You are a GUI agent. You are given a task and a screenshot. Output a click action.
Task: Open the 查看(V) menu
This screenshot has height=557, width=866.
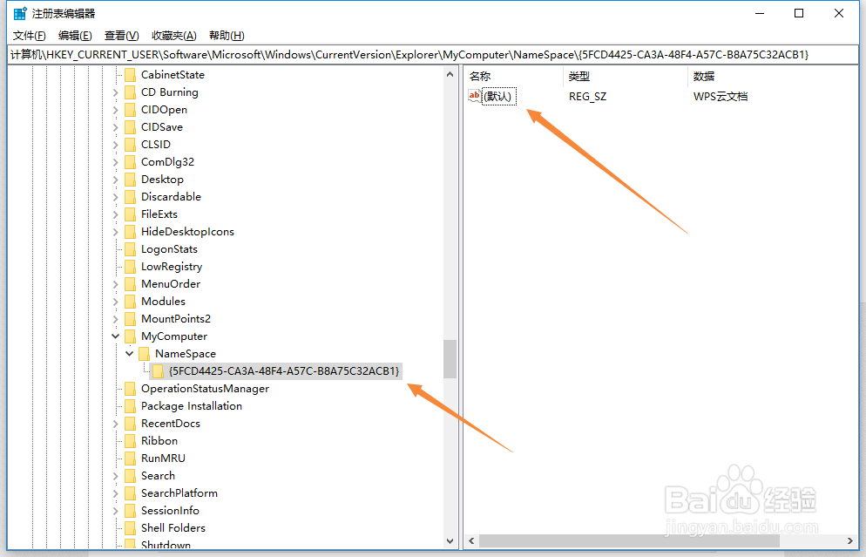121,36
